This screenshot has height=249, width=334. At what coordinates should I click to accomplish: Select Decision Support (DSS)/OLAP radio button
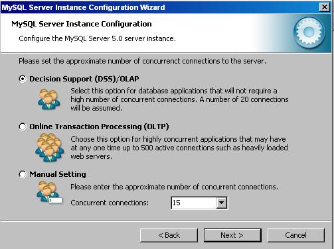tap(23, 79)
